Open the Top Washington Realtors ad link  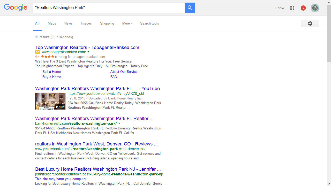[x=87, y=48]
